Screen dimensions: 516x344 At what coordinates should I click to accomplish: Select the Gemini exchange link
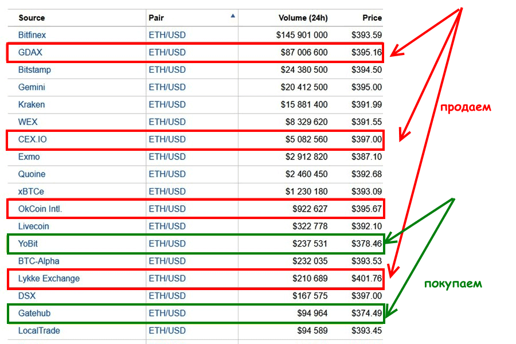coord(32,87)
